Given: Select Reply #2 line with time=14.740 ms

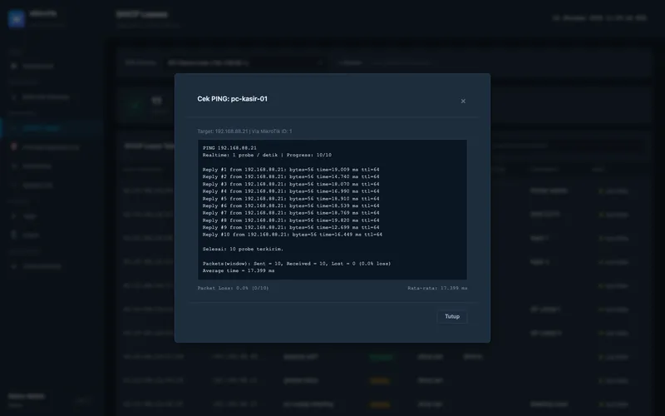Looking at the screenshot, I should pos(291,177).
